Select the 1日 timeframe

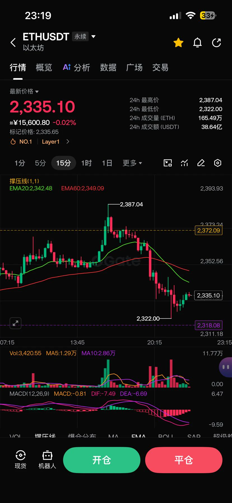(107, 163)
